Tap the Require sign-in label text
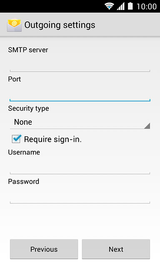 tap(53, 139)
